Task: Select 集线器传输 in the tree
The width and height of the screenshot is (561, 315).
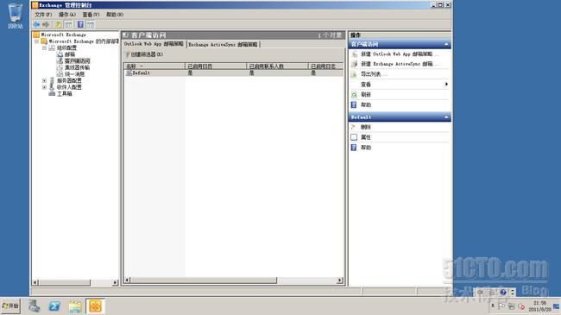Action: point(78,67)
